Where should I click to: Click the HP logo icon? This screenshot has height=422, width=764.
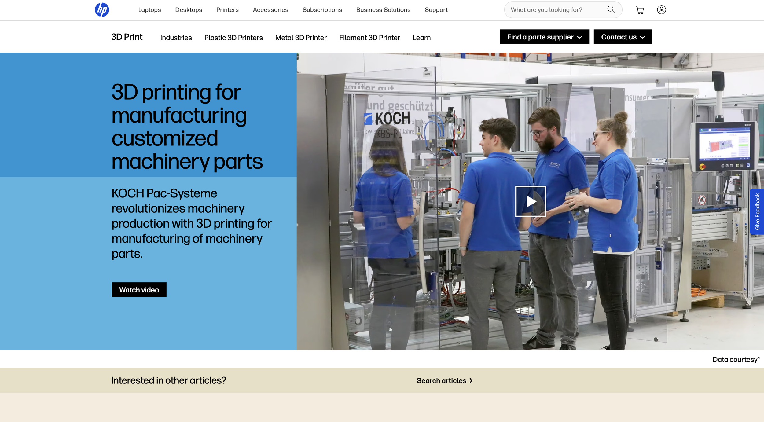(102, 10)
